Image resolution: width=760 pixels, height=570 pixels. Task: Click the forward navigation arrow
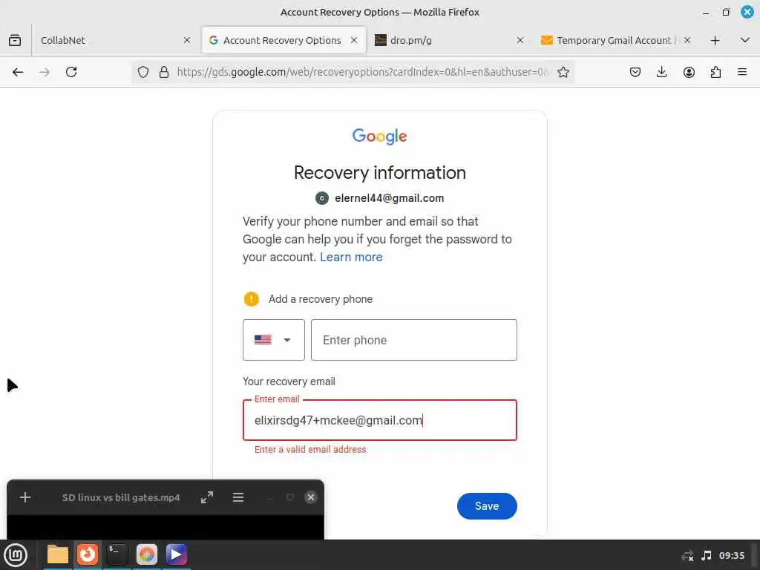[45, 72]
